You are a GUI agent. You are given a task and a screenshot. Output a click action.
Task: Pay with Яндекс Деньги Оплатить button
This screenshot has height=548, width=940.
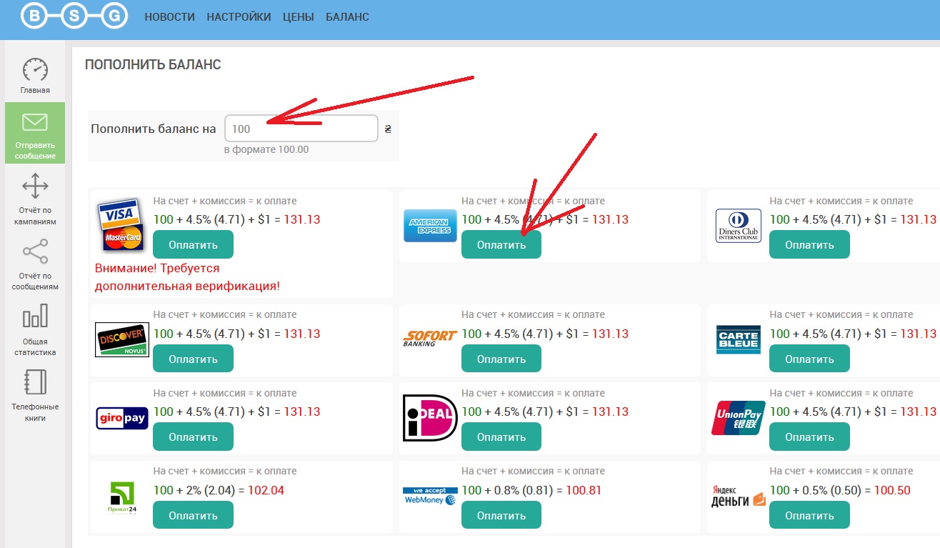click(x=809, y=515)
